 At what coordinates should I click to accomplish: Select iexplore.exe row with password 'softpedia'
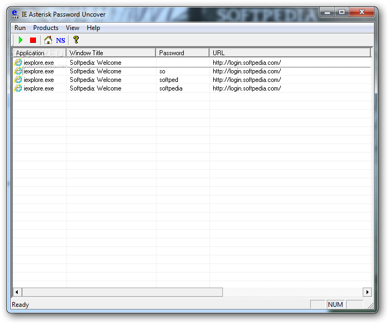192,88
